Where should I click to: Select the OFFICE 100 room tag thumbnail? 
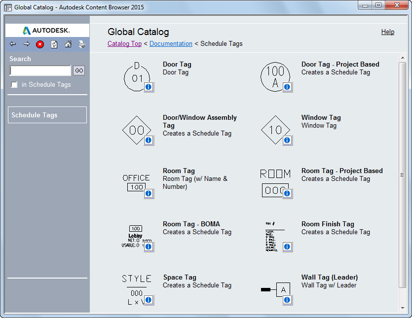pos(136,183)
